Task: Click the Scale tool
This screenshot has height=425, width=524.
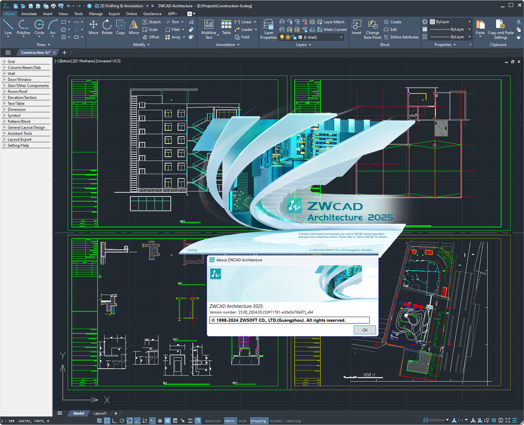Action: point(150,30)
